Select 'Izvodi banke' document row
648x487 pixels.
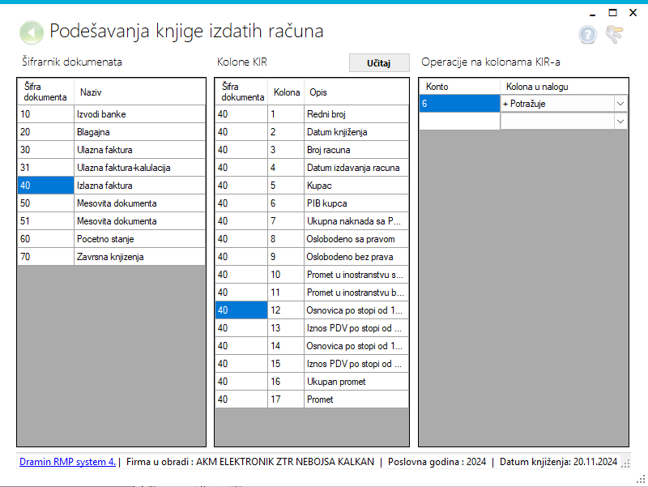click(139, 114)
